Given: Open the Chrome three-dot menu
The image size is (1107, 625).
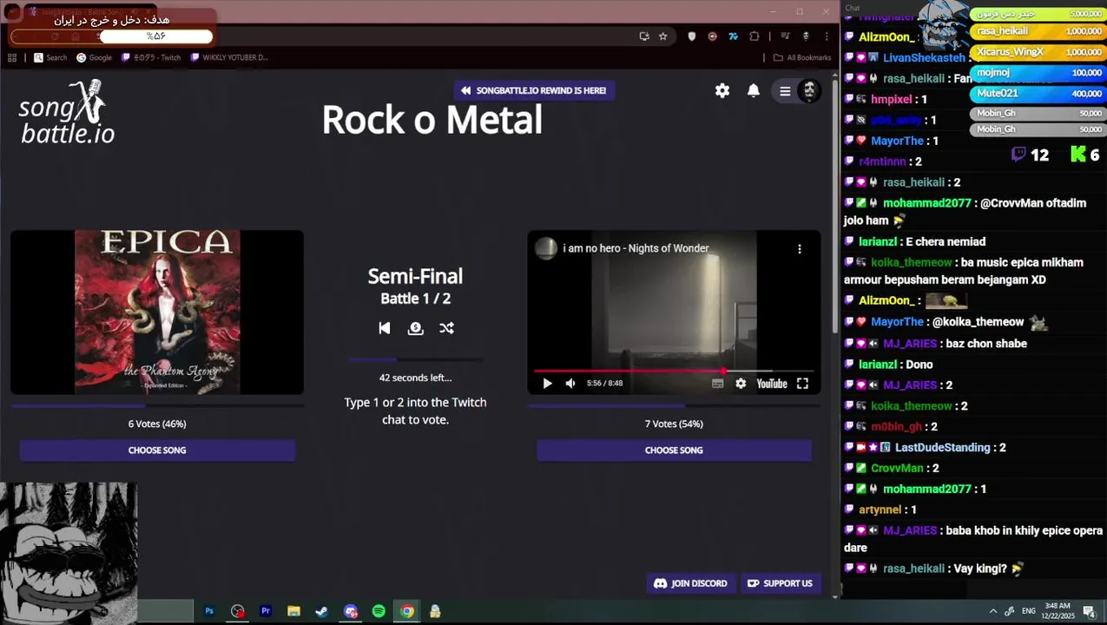Looking at the screenshot, I should [x=827, y=36].
